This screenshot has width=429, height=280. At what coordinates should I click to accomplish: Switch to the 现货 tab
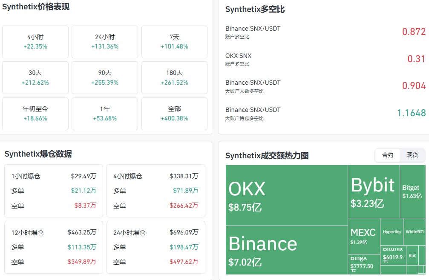click(412, 155)
